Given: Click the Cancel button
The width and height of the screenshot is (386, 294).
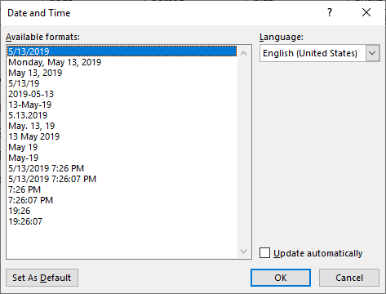Looking at the screenshot, I should [349, 278].
